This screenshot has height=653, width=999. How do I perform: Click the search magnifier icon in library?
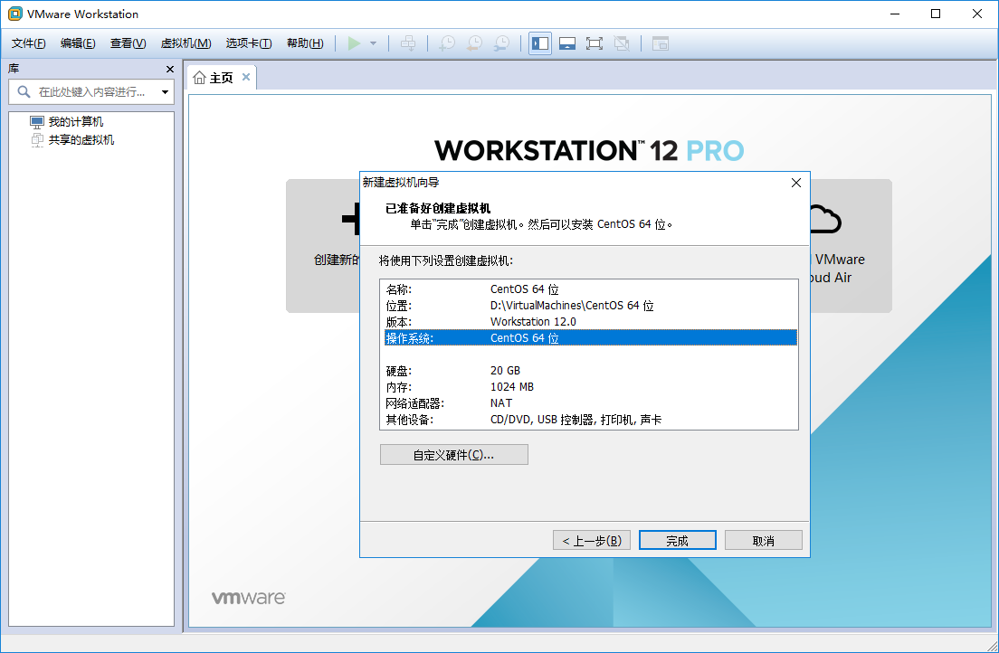(24, 91)
